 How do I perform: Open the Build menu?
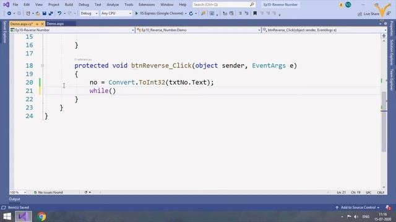tap(69, 4)
